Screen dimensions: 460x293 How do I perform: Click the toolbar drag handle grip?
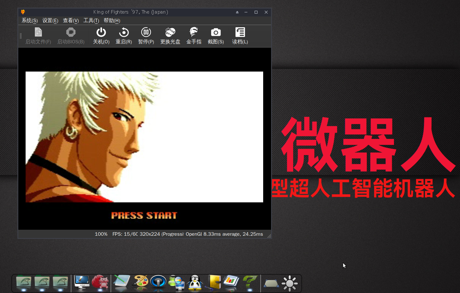coord(21,36)
